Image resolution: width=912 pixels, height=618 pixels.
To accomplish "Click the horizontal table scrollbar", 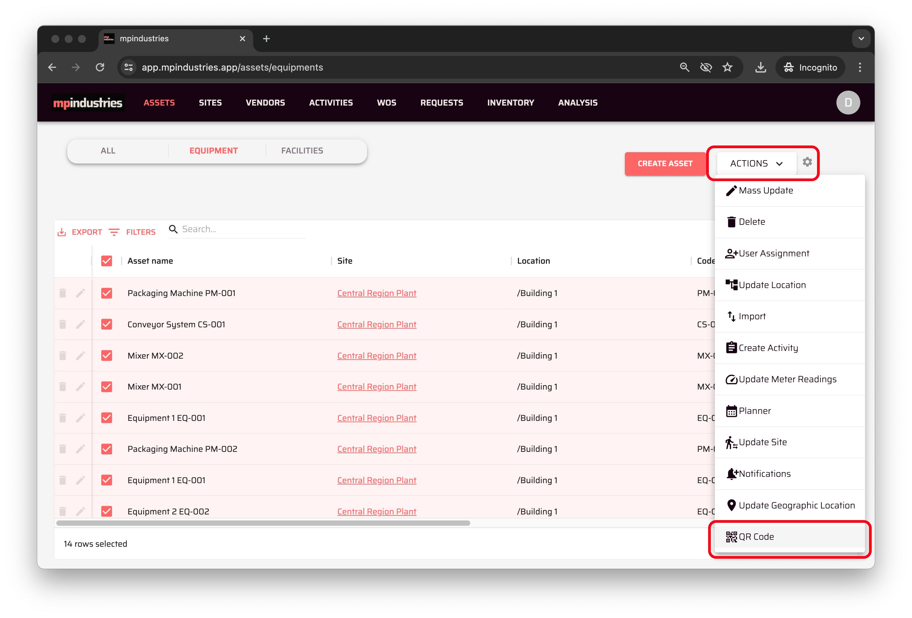I will tap(263, 523).
